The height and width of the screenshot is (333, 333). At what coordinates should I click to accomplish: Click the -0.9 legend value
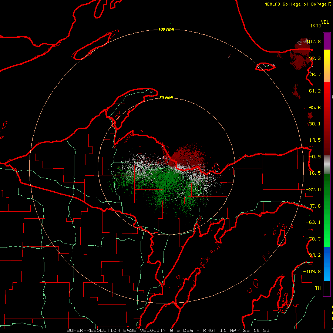pyautogui.click(x=315, y=157)
